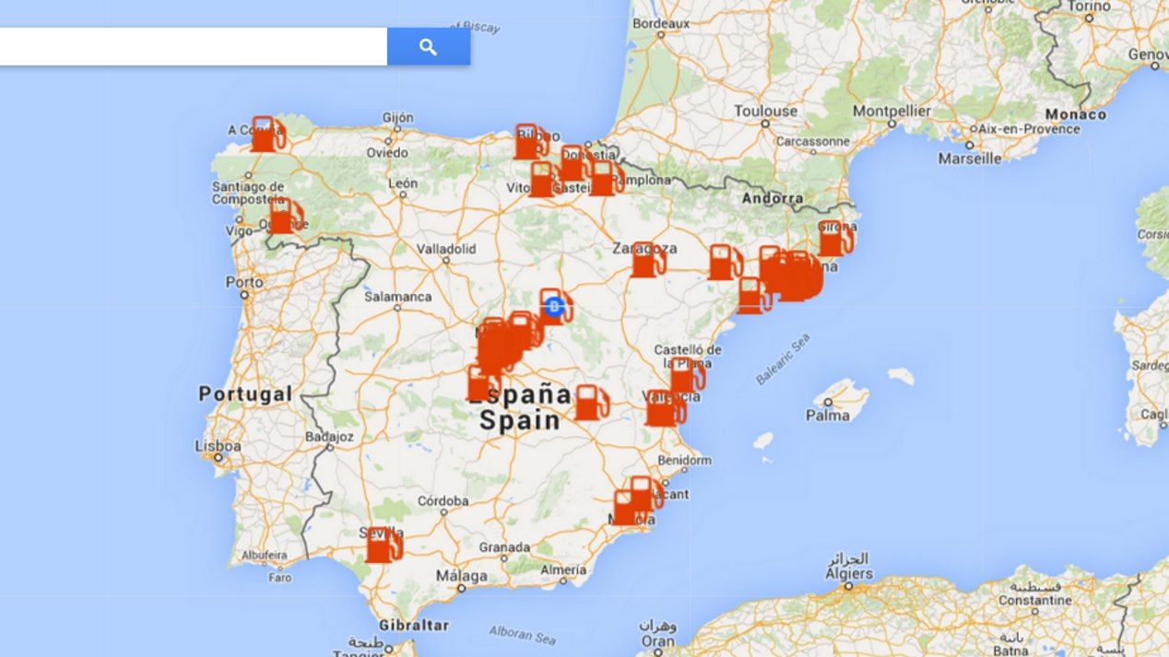This screenshot has height=657, width=1169.
Task: Open the gas pump marker near Ourense
Action: [x=285, y=217]
